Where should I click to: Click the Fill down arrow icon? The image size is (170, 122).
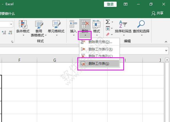[108, 28]
